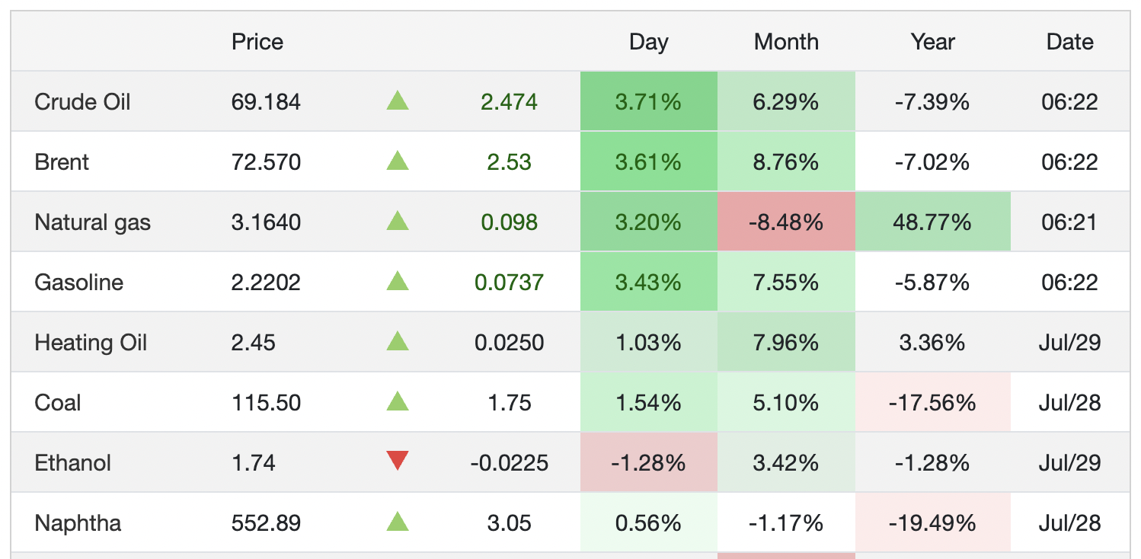Click the 1.03% day change cell
The width and height of the screenshot is (1141, 559).
click(x=649, y=342)
